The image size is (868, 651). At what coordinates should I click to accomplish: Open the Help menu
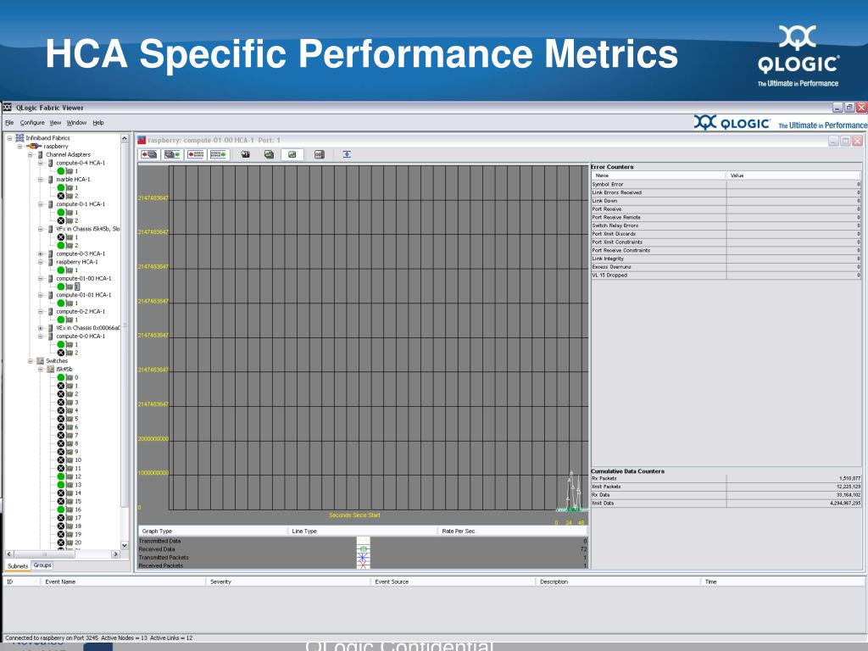coord(98,122)
